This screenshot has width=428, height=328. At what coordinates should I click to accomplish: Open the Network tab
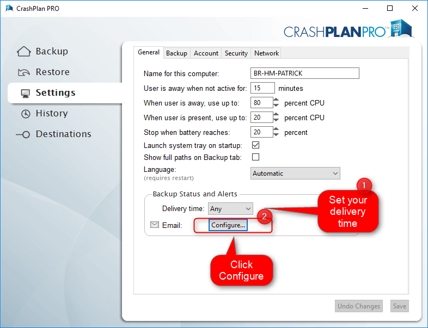266,53
